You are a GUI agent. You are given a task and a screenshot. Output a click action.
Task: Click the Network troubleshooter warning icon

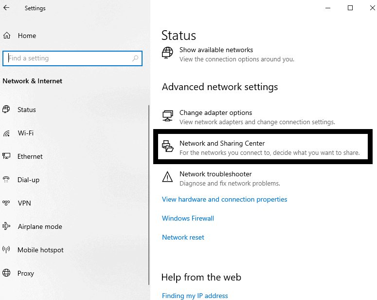pyautogui.click(x=167, y=177)
